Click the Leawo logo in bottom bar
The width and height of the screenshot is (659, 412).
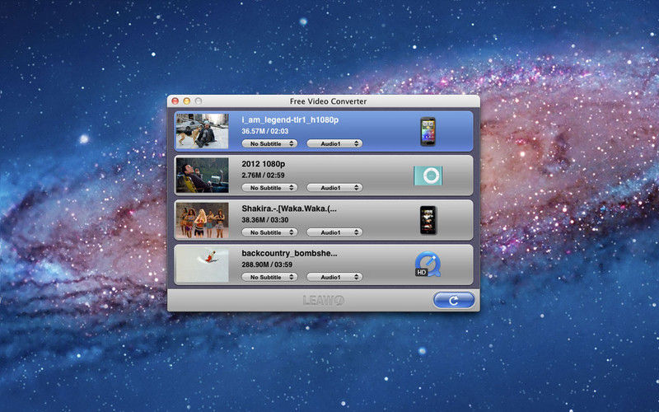323,301
